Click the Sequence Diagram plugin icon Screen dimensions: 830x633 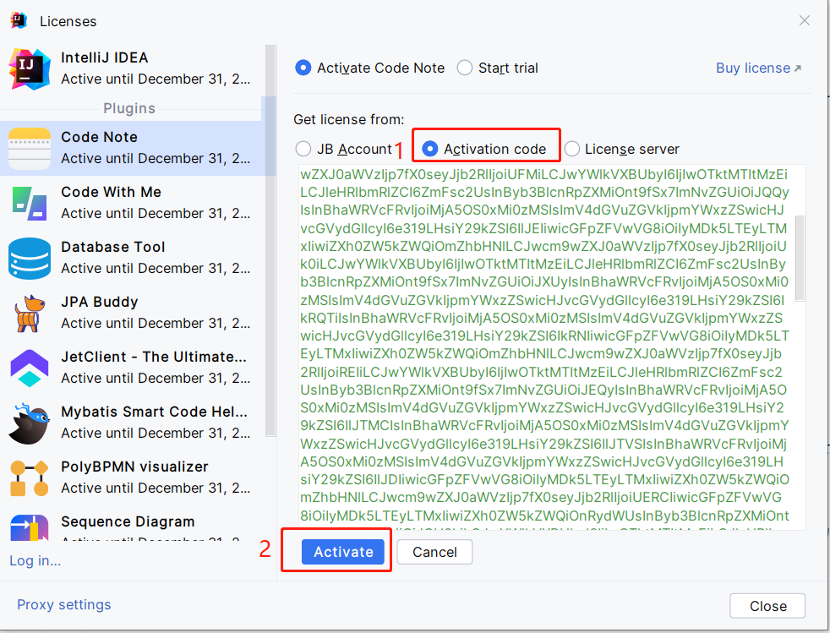[x=30, y=527]
